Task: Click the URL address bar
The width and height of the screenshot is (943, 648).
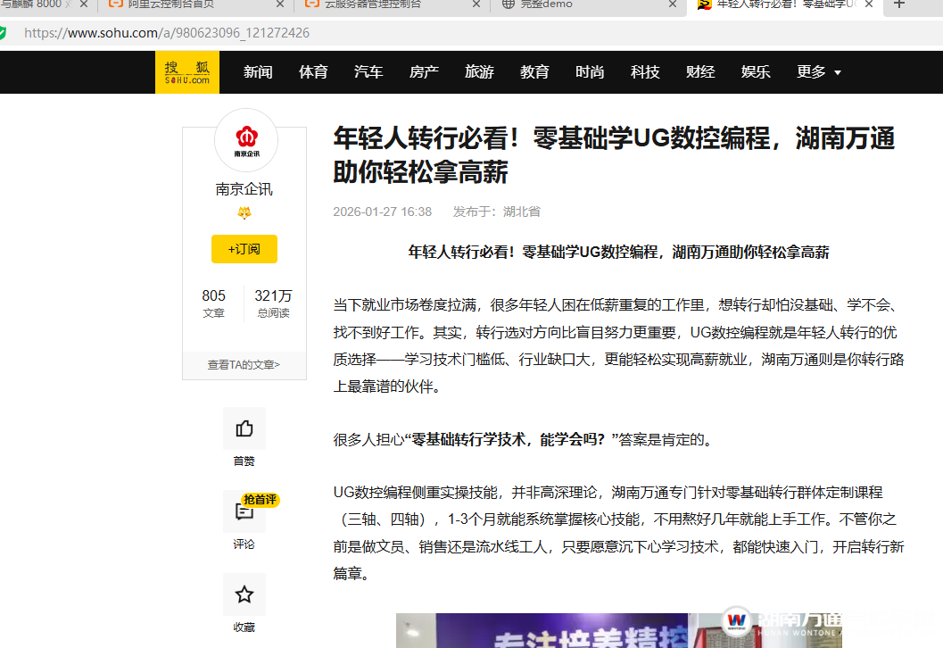Action: pyautogui.click(x=446, y=33)
